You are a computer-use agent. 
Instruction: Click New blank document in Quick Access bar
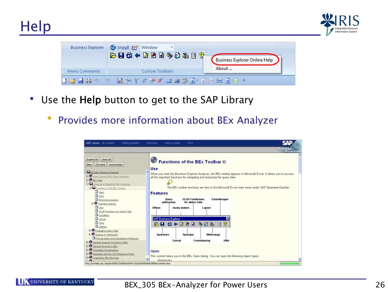(64, 81)
